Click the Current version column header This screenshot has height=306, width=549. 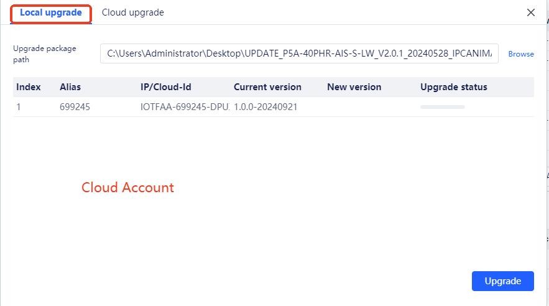tap(267, 87)
